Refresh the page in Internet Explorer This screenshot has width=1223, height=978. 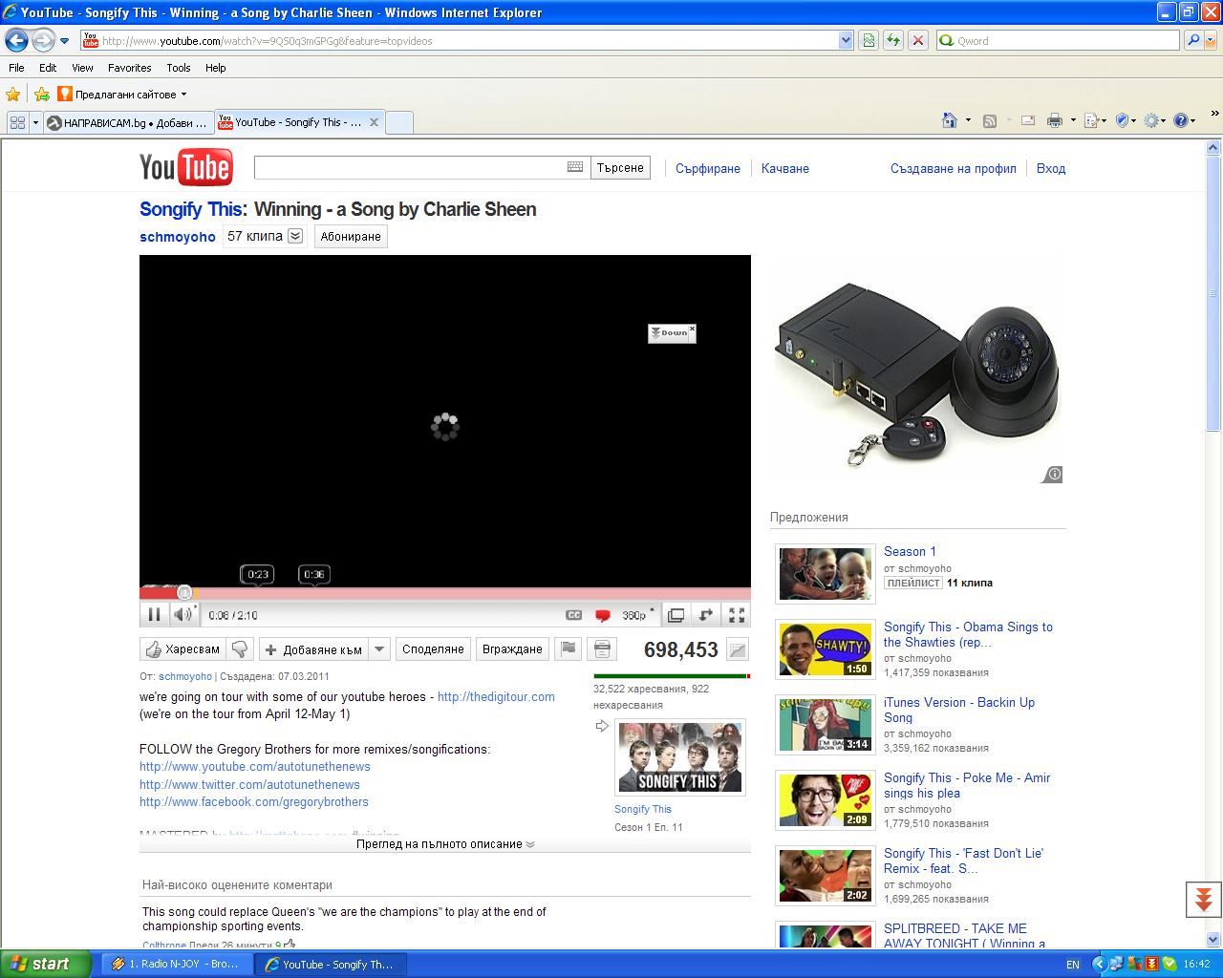(892, 40)
